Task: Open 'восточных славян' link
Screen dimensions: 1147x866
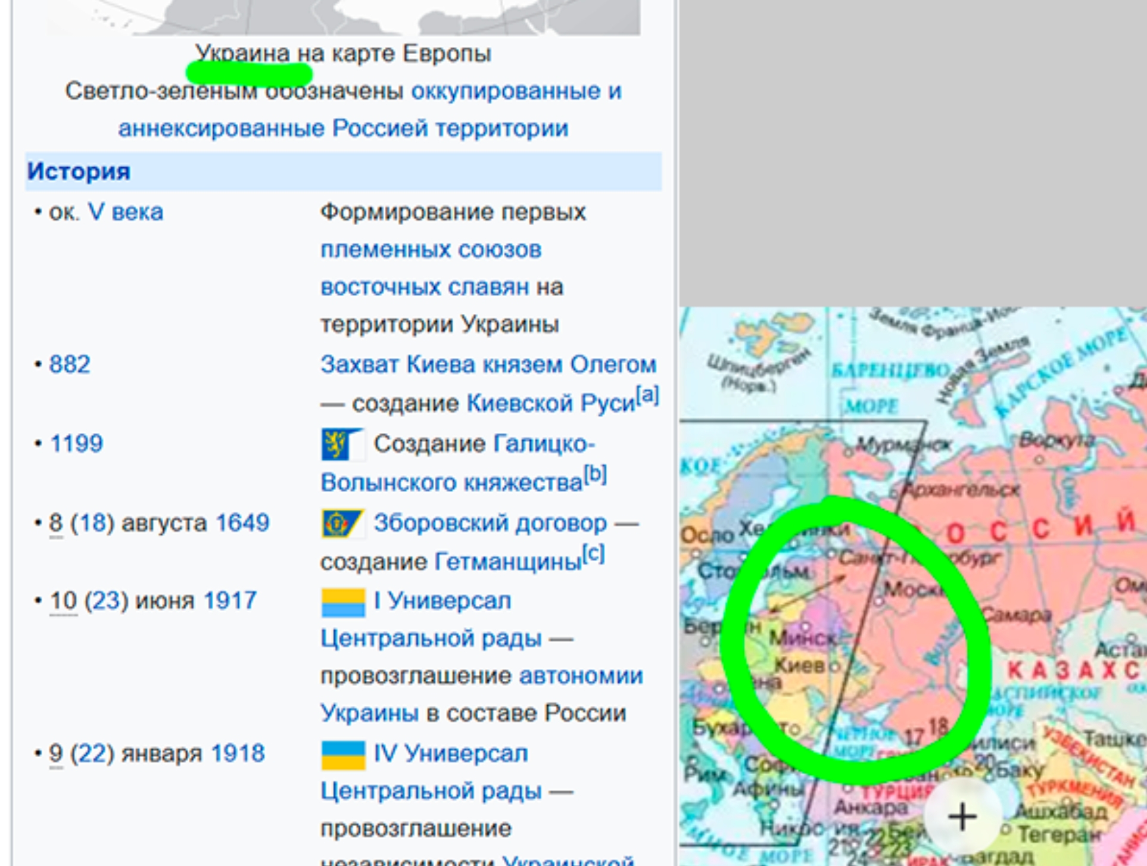Action: 424,287
